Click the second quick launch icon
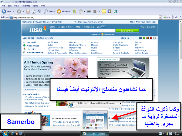 point(17,134)
